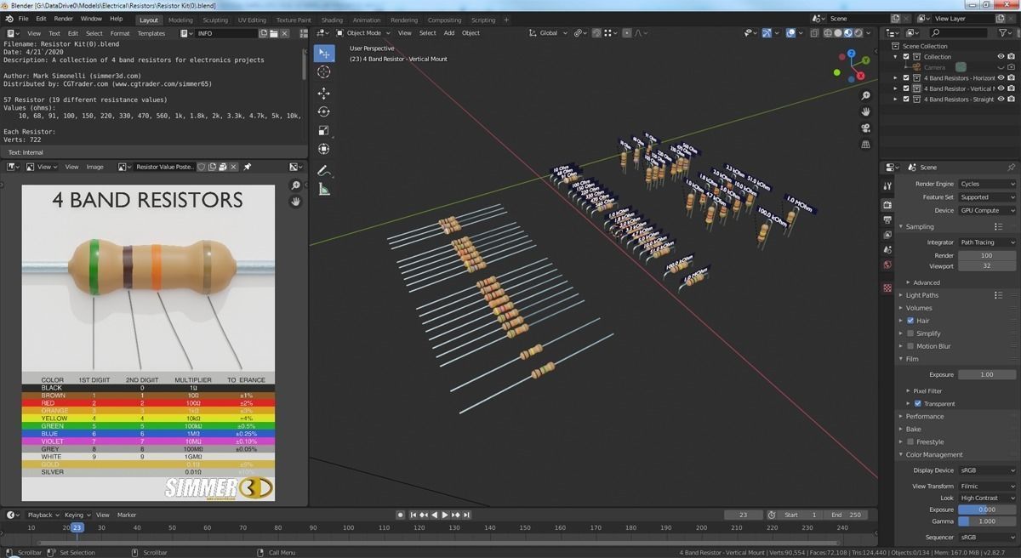Open the View Layer properties tab

coord(887,236)
